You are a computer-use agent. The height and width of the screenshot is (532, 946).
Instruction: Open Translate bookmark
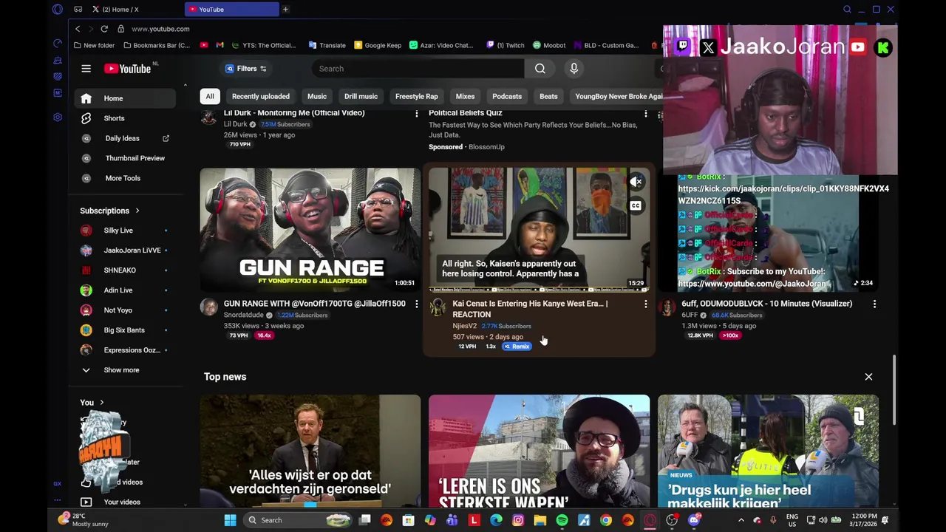pos(327,45)
